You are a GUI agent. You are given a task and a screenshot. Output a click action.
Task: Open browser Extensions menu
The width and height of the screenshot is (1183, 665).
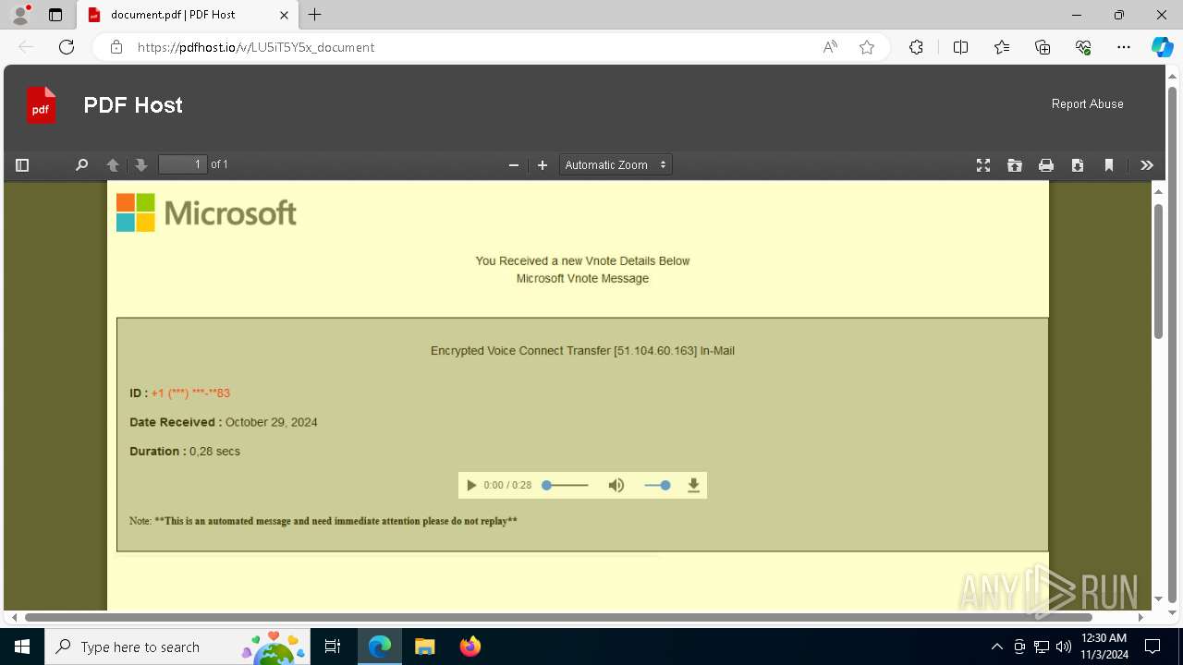pos(916,47)
